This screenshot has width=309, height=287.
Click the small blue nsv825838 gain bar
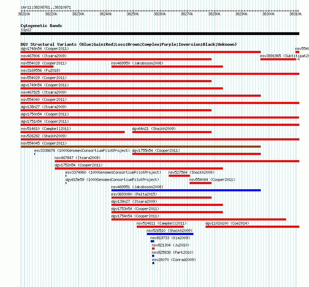click(153, 256)
